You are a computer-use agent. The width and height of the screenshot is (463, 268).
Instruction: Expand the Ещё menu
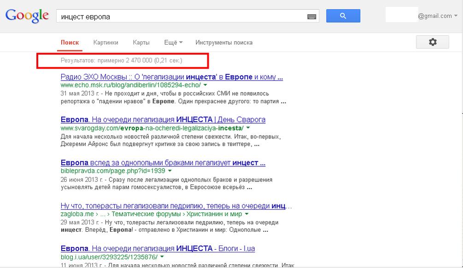(173, 42)
